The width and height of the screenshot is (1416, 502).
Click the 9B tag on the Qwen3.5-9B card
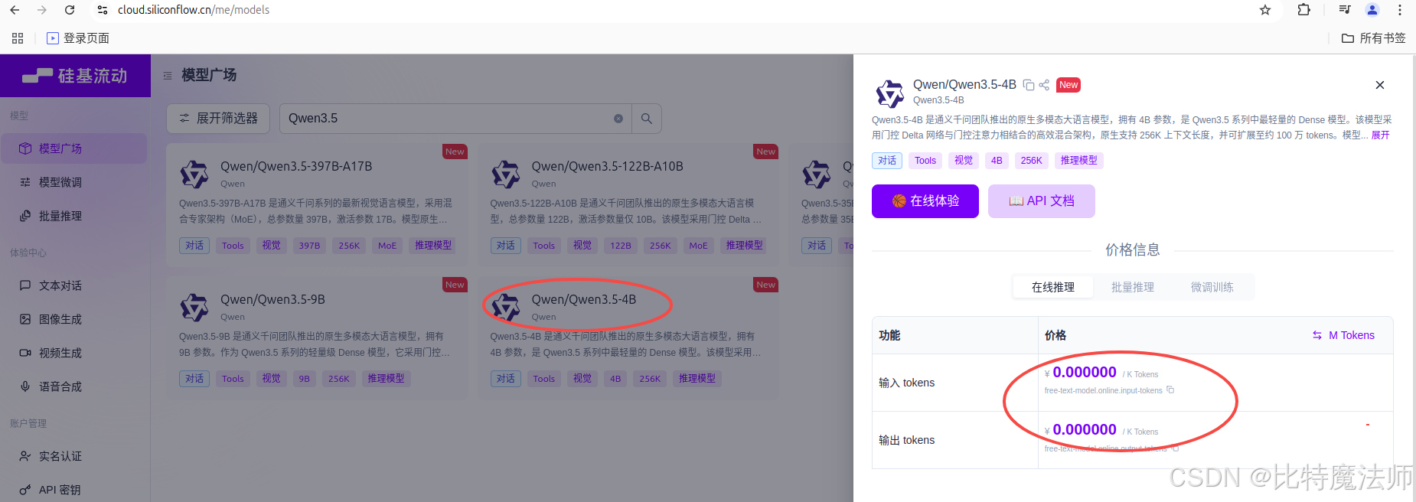click(x=305, y=379)
